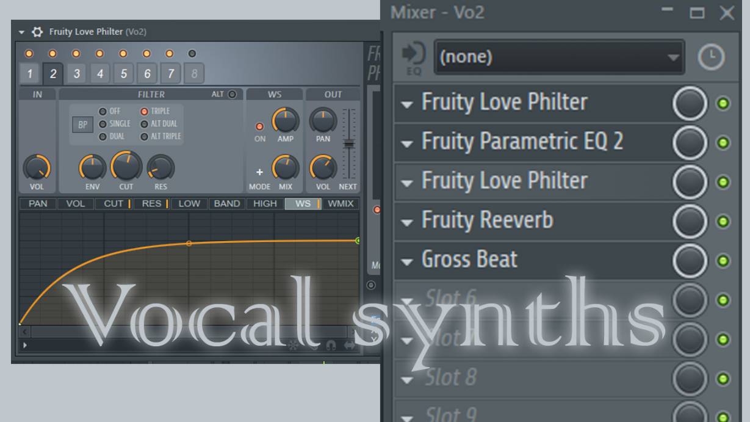
Task: Open menu arrow of Slot 8
Action: pos(406,380)
